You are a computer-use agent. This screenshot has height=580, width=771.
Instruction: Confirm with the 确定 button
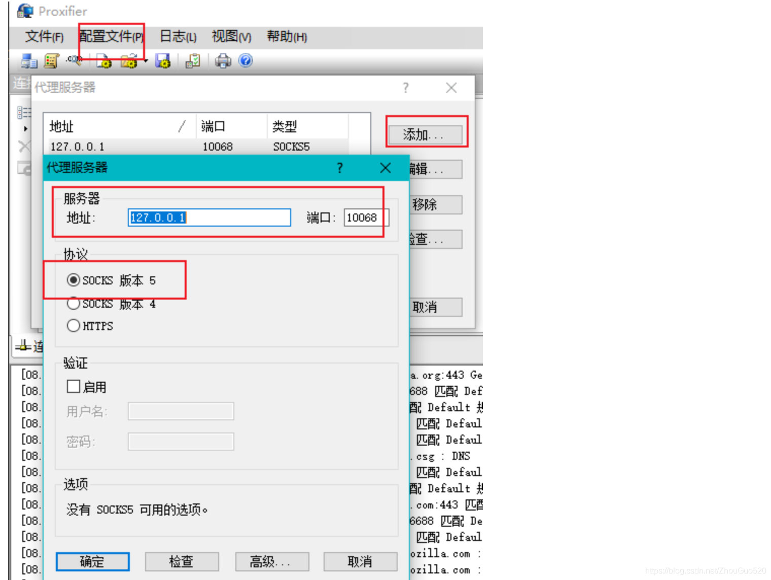[92, 562]
